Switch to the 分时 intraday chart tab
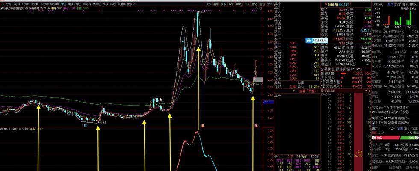This screenshot has height=171, width=419. pyautogui.click(x=9, y=4)
